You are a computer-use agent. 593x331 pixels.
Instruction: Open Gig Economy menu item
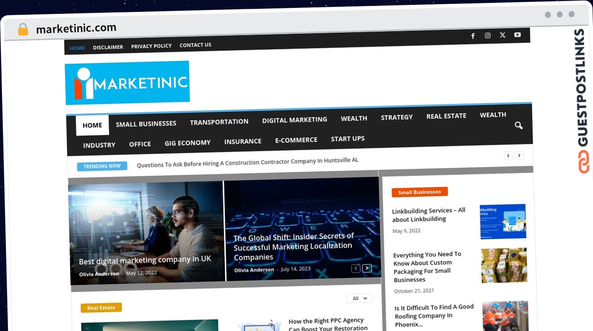[x=187, y=143]
